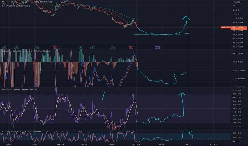Click the 1.0000 price axis label

point(238,18)
